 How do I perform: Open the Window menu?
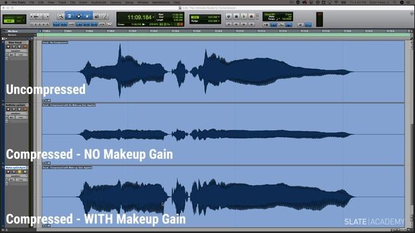[x=143, y=3]
